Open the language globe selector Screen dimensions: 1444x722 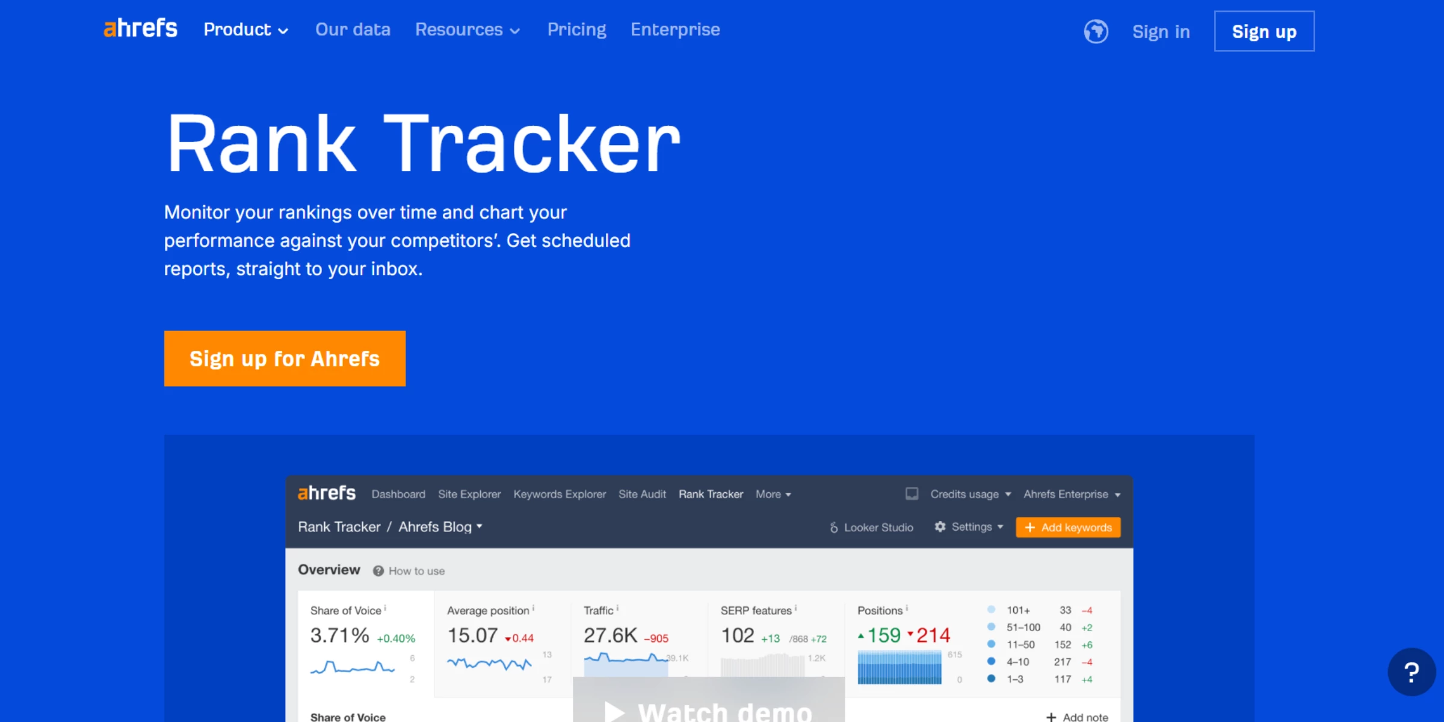pyautogui.click(x=1096, y=31)
